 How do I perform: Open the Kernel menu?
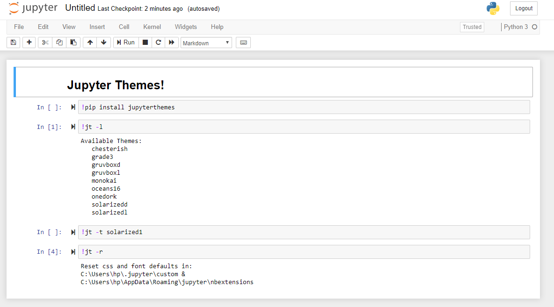pos(152,27)
